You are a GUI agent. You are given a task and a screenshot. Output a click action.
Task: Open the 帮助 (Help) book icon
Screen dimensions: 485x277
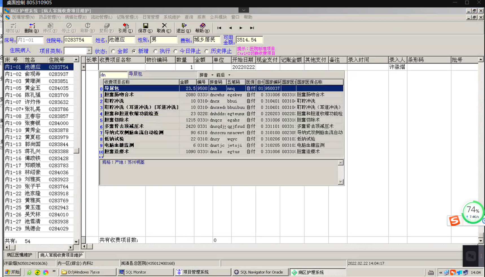pyautogui.click(x=202, y=28)
